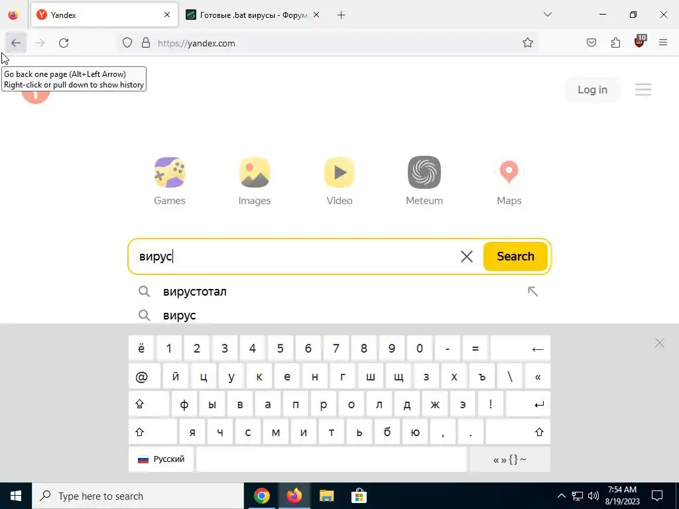Image resolution: width=679 pixels, height=509 pixels.
Task: Tap the ! key on keyboard
Action: (x=491, y=404)
